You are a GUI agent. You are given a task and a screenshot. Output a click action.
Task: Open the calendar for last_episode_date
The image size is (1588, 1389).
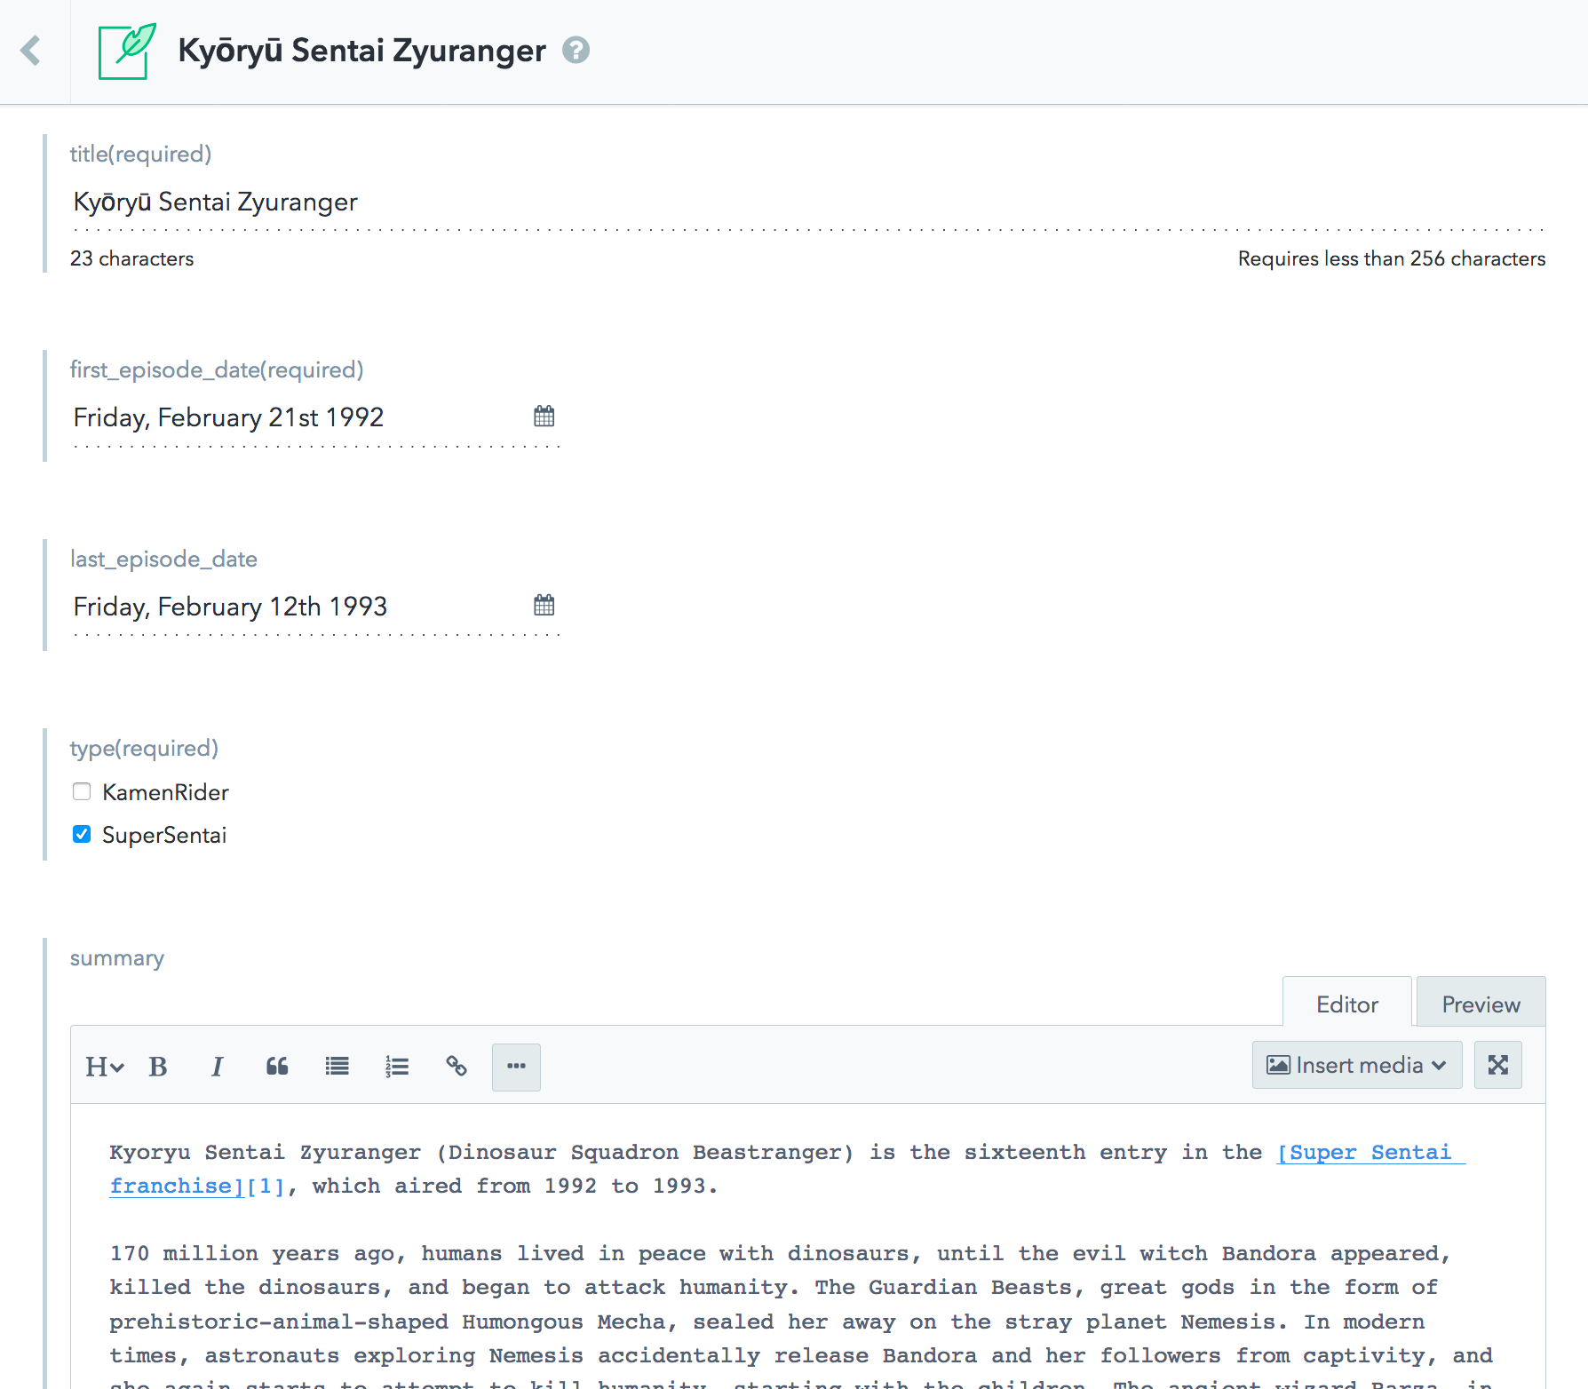(544, 605)
